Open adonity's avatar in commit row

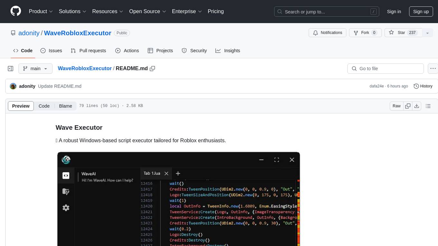point(13,86)
